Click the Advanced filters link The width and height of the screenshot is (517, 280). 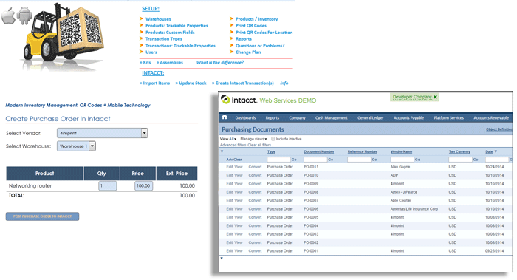(x=233, y=145)
